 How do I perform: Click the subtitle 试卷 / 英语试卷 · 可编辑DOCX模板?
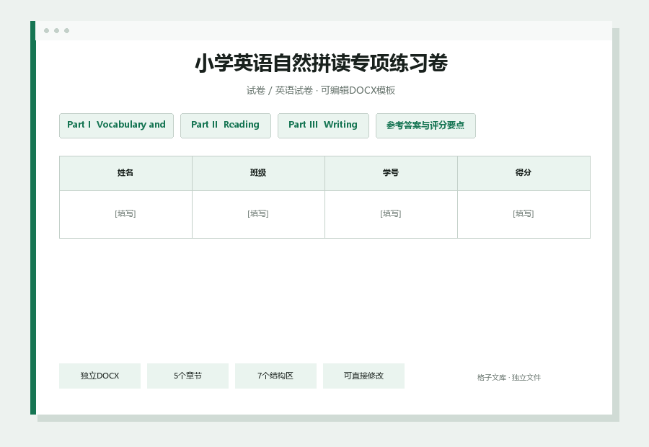pos(321,90)
